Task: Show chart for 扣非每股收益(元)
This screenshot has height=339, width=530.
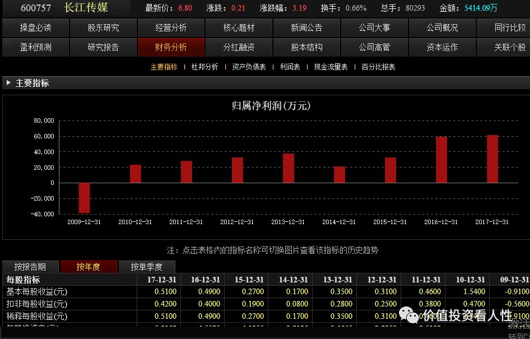Action: click(37, 304)
